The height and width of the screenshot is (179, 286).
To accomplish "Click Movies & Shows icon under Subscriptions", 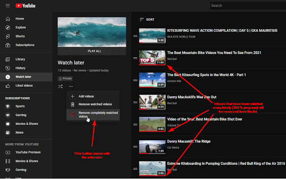I will (x=8, y=124).
